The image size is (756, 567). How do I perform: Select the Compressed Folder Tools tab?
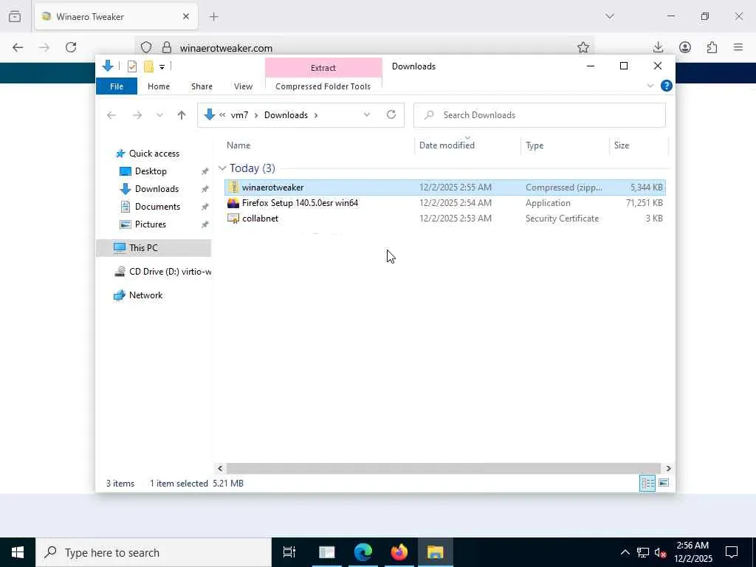coord(323,86)
